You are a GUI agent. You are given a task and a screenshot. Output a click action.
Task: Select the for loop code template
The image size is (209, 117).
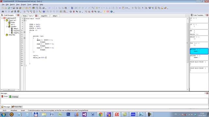coord(199,45)
